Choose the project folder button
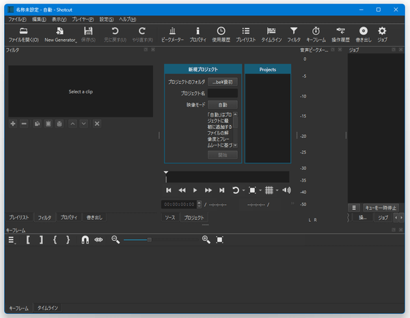Screen dimensions: 410x318 click(223, 82)
